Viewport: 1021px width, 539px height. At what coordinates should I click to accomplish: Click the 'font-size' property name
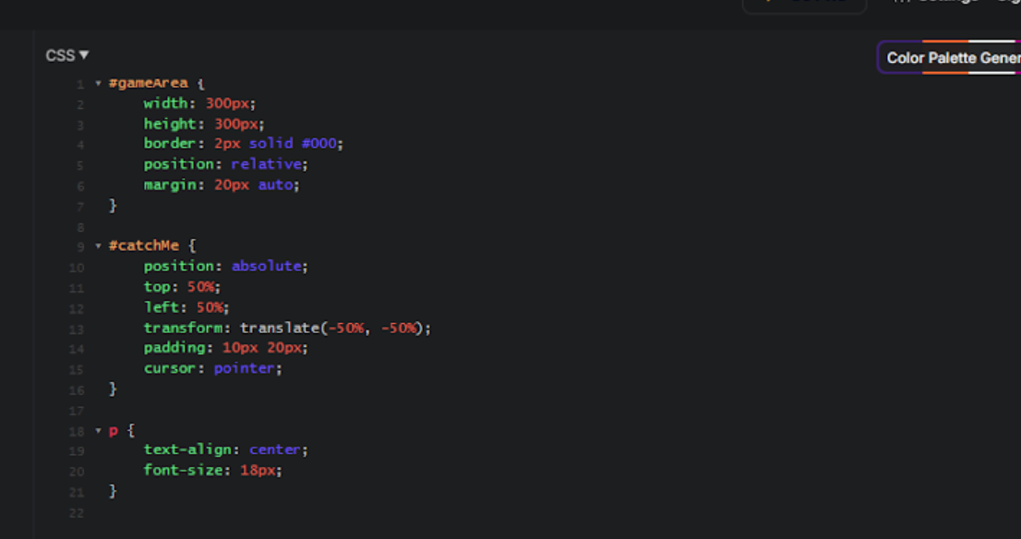coord(183,470)
